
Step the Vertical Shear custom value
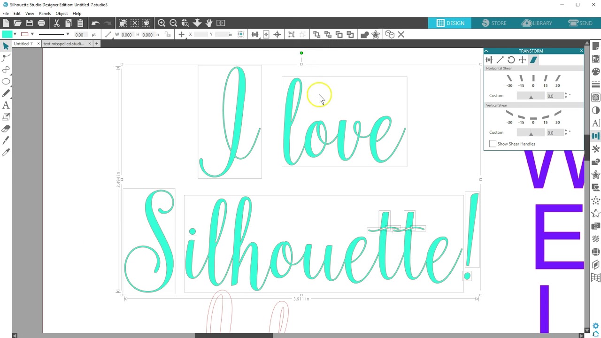point(566,133)
